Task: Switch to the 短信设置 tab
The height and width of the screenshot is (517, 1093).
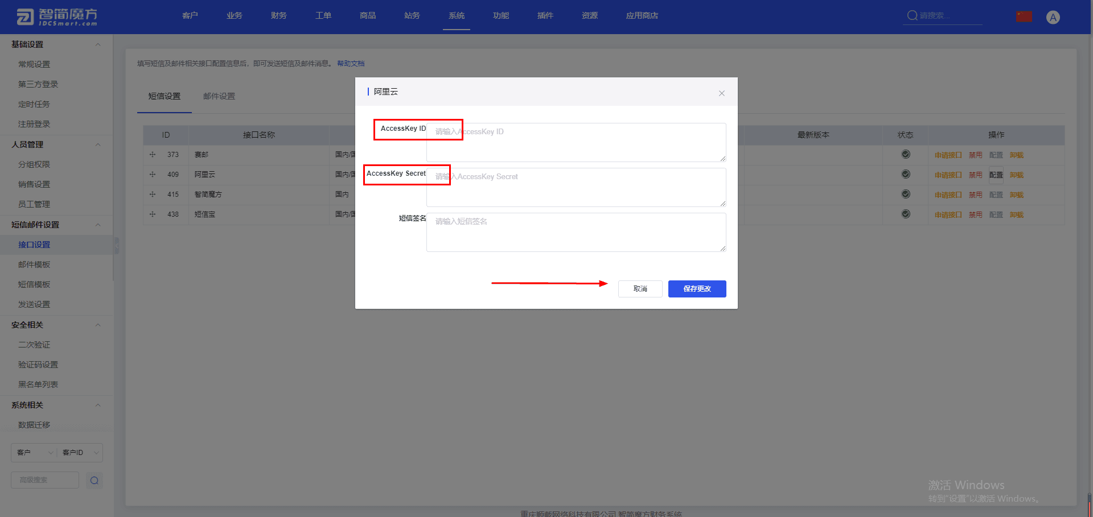Action: (x=165, y=96)
